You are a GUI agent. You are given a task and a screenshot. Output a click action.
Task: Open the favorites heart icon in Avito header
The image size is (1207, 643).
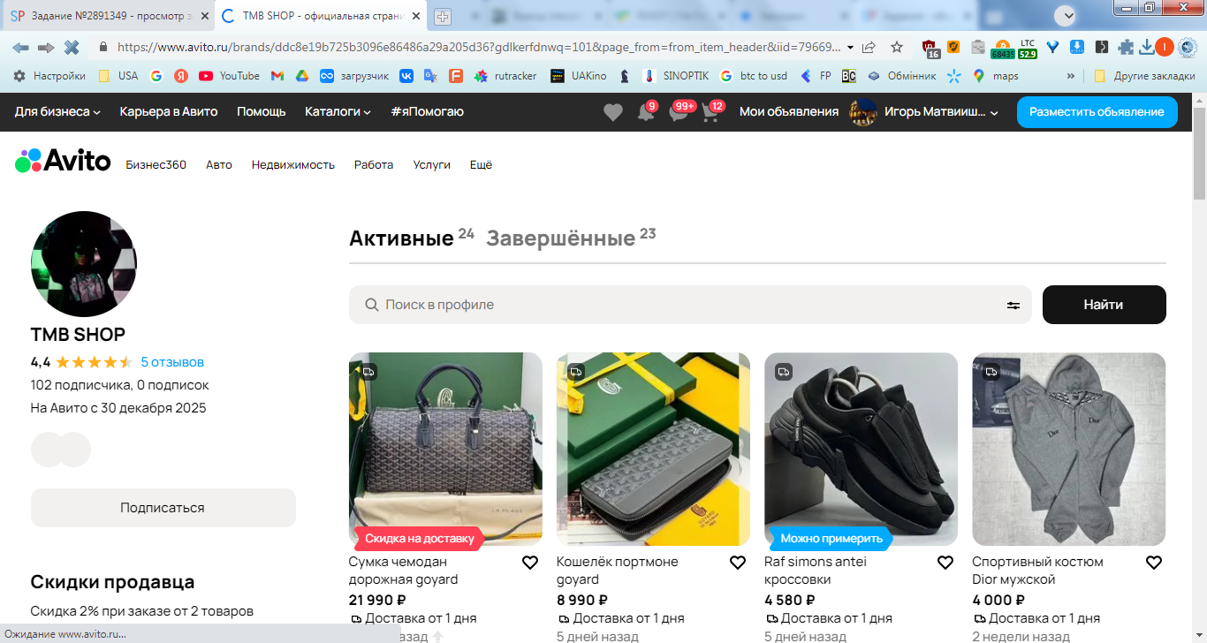[612, 112]
